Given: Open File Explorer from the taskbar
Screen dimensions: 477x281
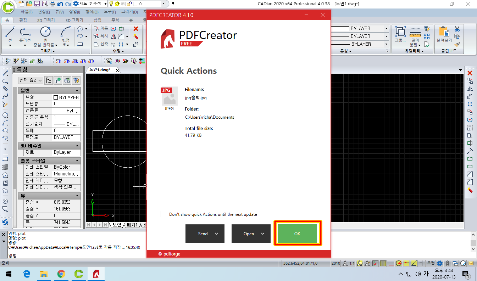Looking at the screenshot, I should pyautogui.click(x=44, y=274).
